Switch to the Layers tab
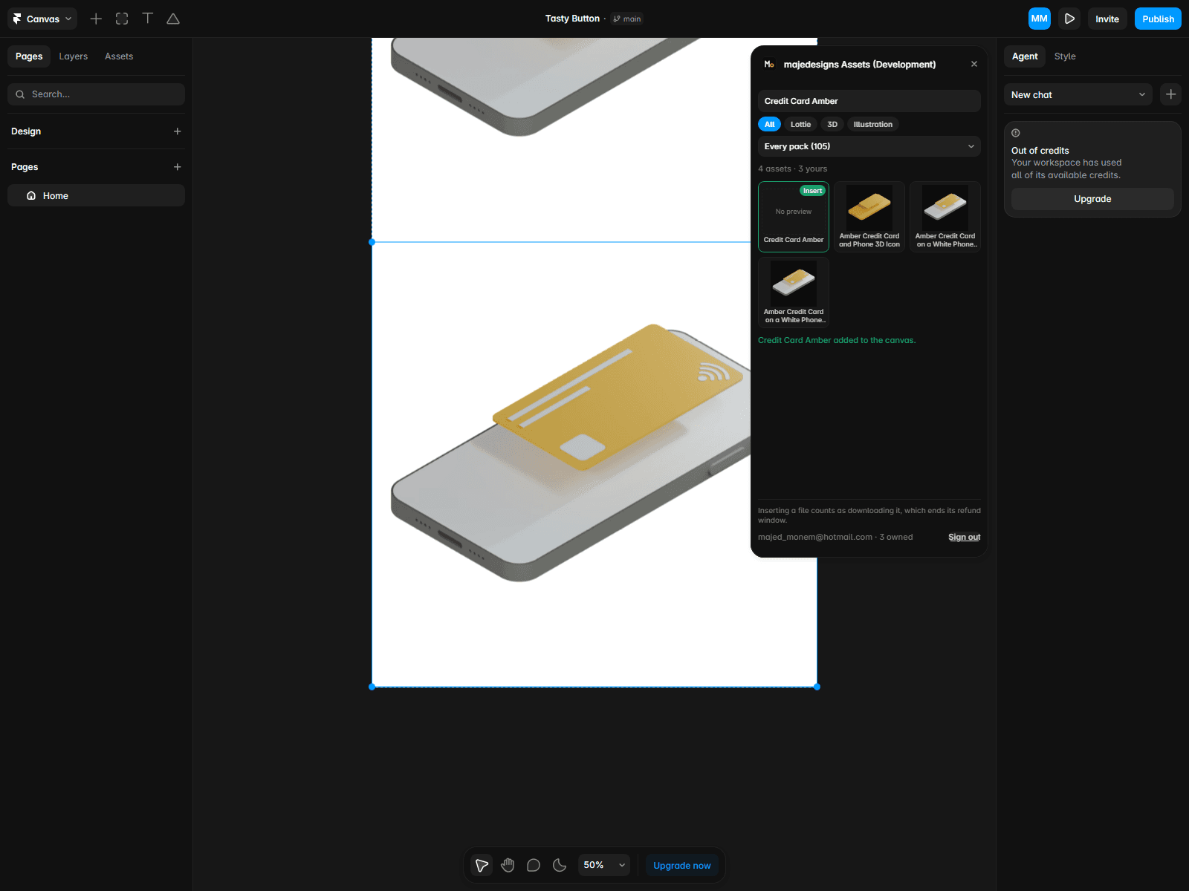This screenshot has height=891, width=1189. 74,56
